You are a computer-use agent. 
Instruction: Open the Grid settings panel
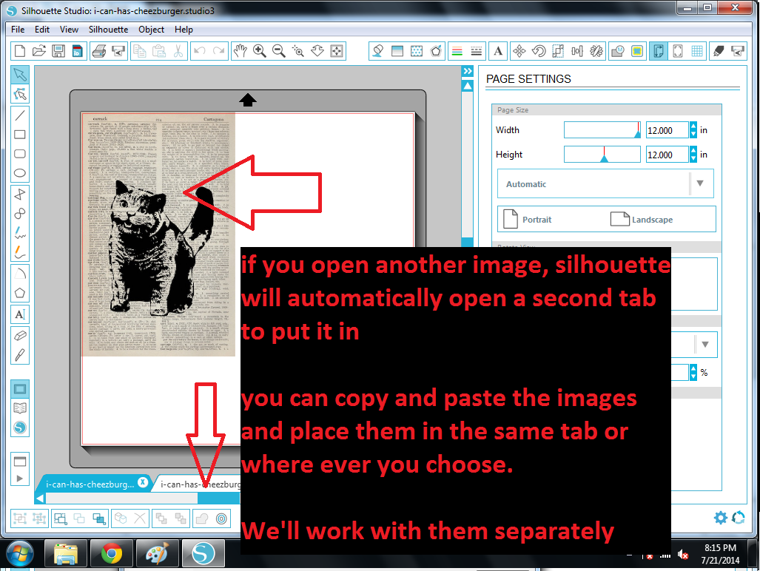[698, 51]
